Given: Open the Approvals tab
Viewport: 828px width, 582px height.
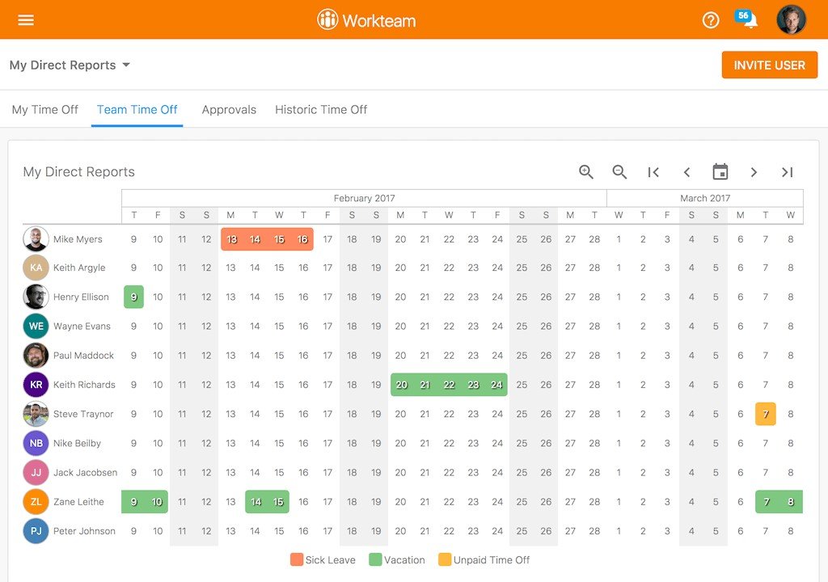Looking at the screenshot, I should 229,109.
